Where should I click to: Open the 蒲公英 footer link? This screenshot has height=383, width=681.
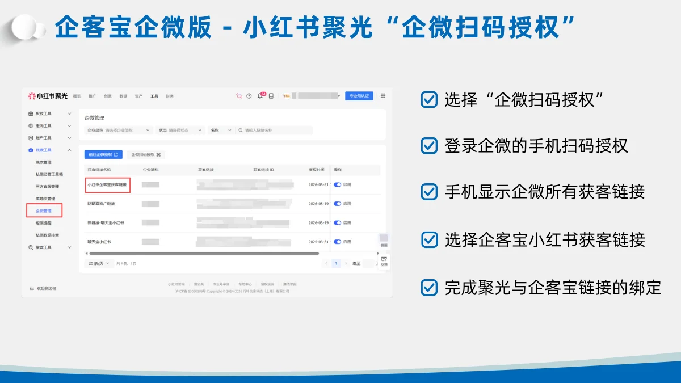[199, 284]
